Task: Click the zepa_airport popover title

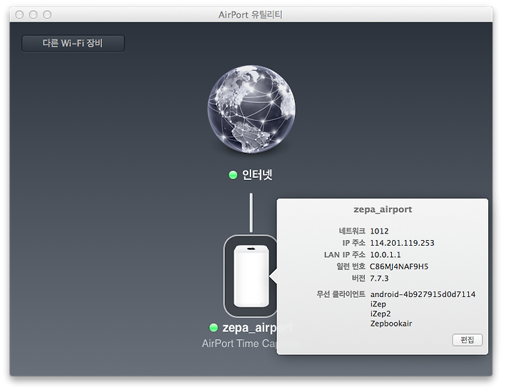Action: 383,209
